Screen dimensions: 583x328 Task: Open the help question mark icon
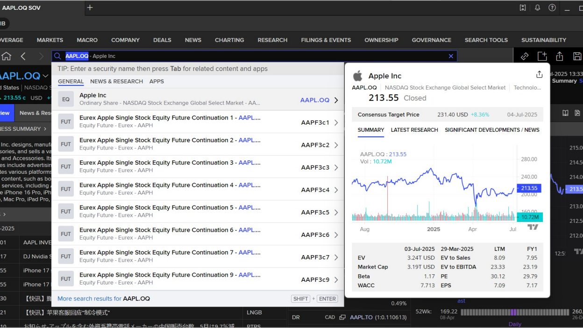552,7
